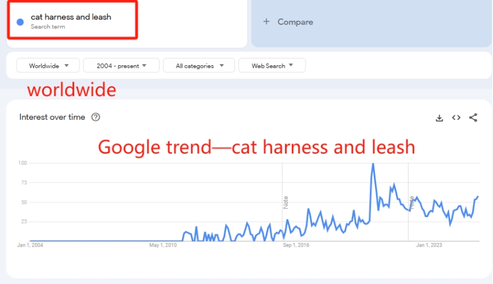Click the Note marker near Jan 2023
The height and width of the screenshot is (284, 493).
(412, 203)
